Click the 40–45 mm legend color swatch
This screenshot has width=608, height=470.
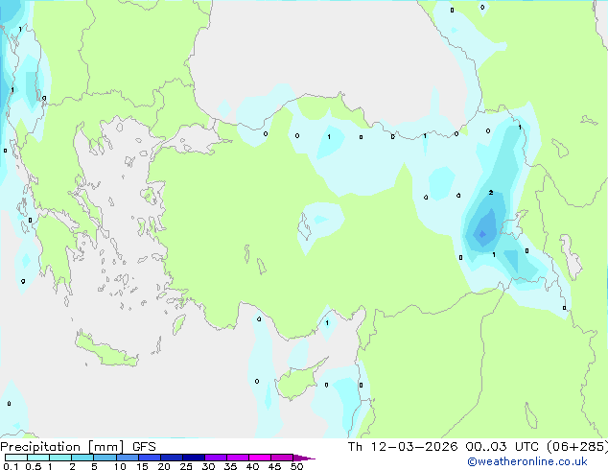pos(260,458)
